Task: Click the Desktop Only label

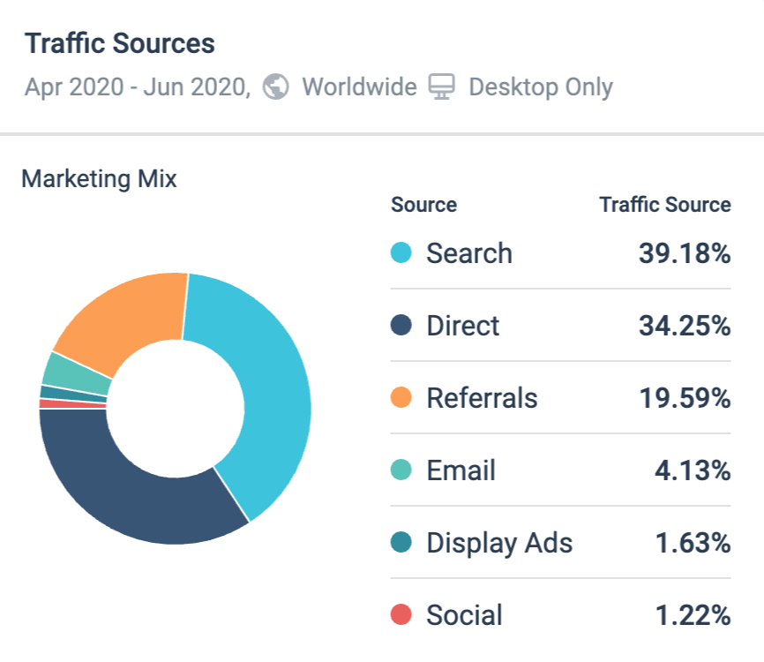Action: click(x=541, y=87)
